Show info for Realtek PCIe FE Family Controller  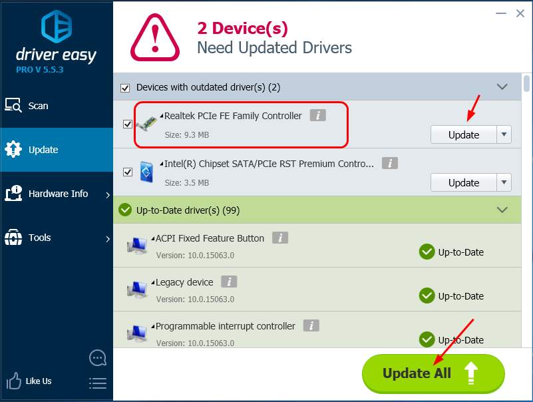pyautogui.click(x=318, y=115)
